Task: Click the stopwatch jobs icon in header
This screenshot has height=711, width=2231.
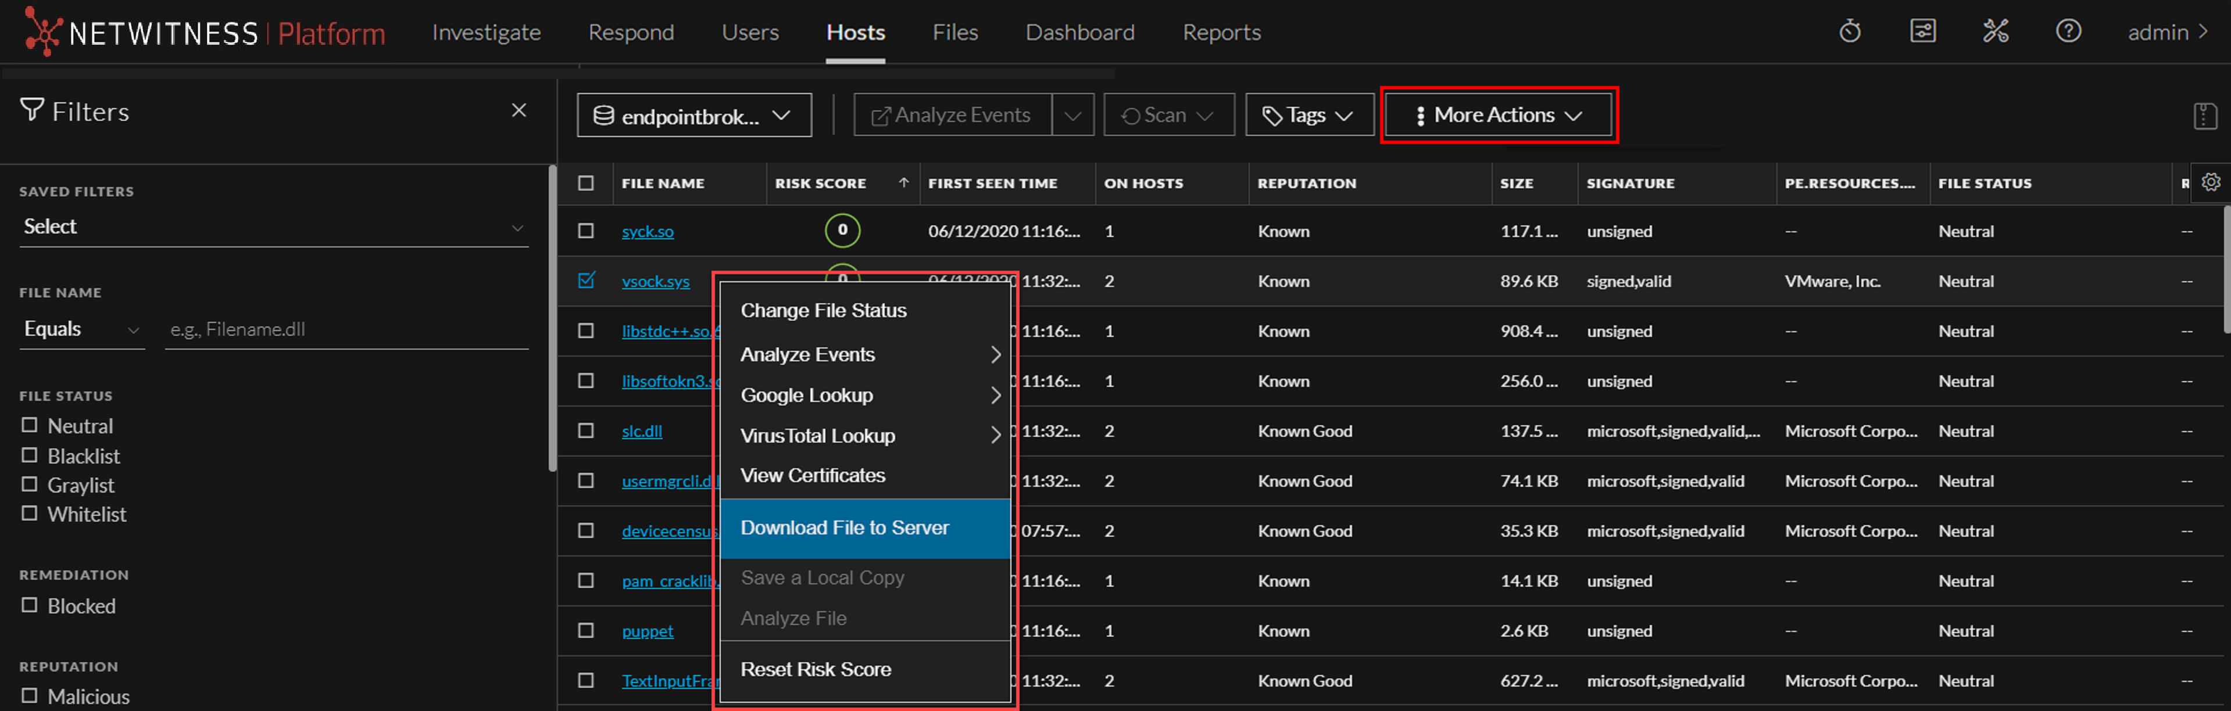Action: point(1849,32)
